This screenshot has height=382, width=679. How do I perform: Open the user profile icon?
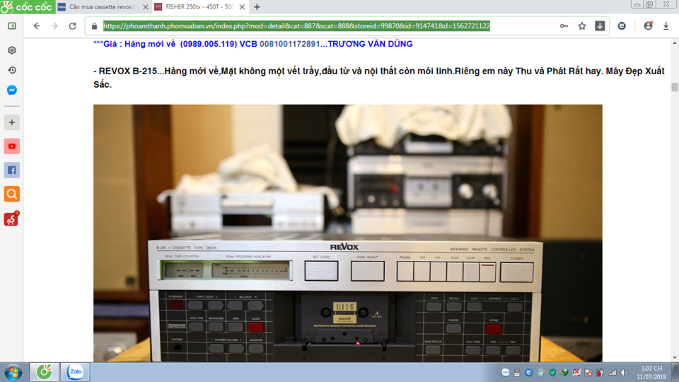point(648,26)
